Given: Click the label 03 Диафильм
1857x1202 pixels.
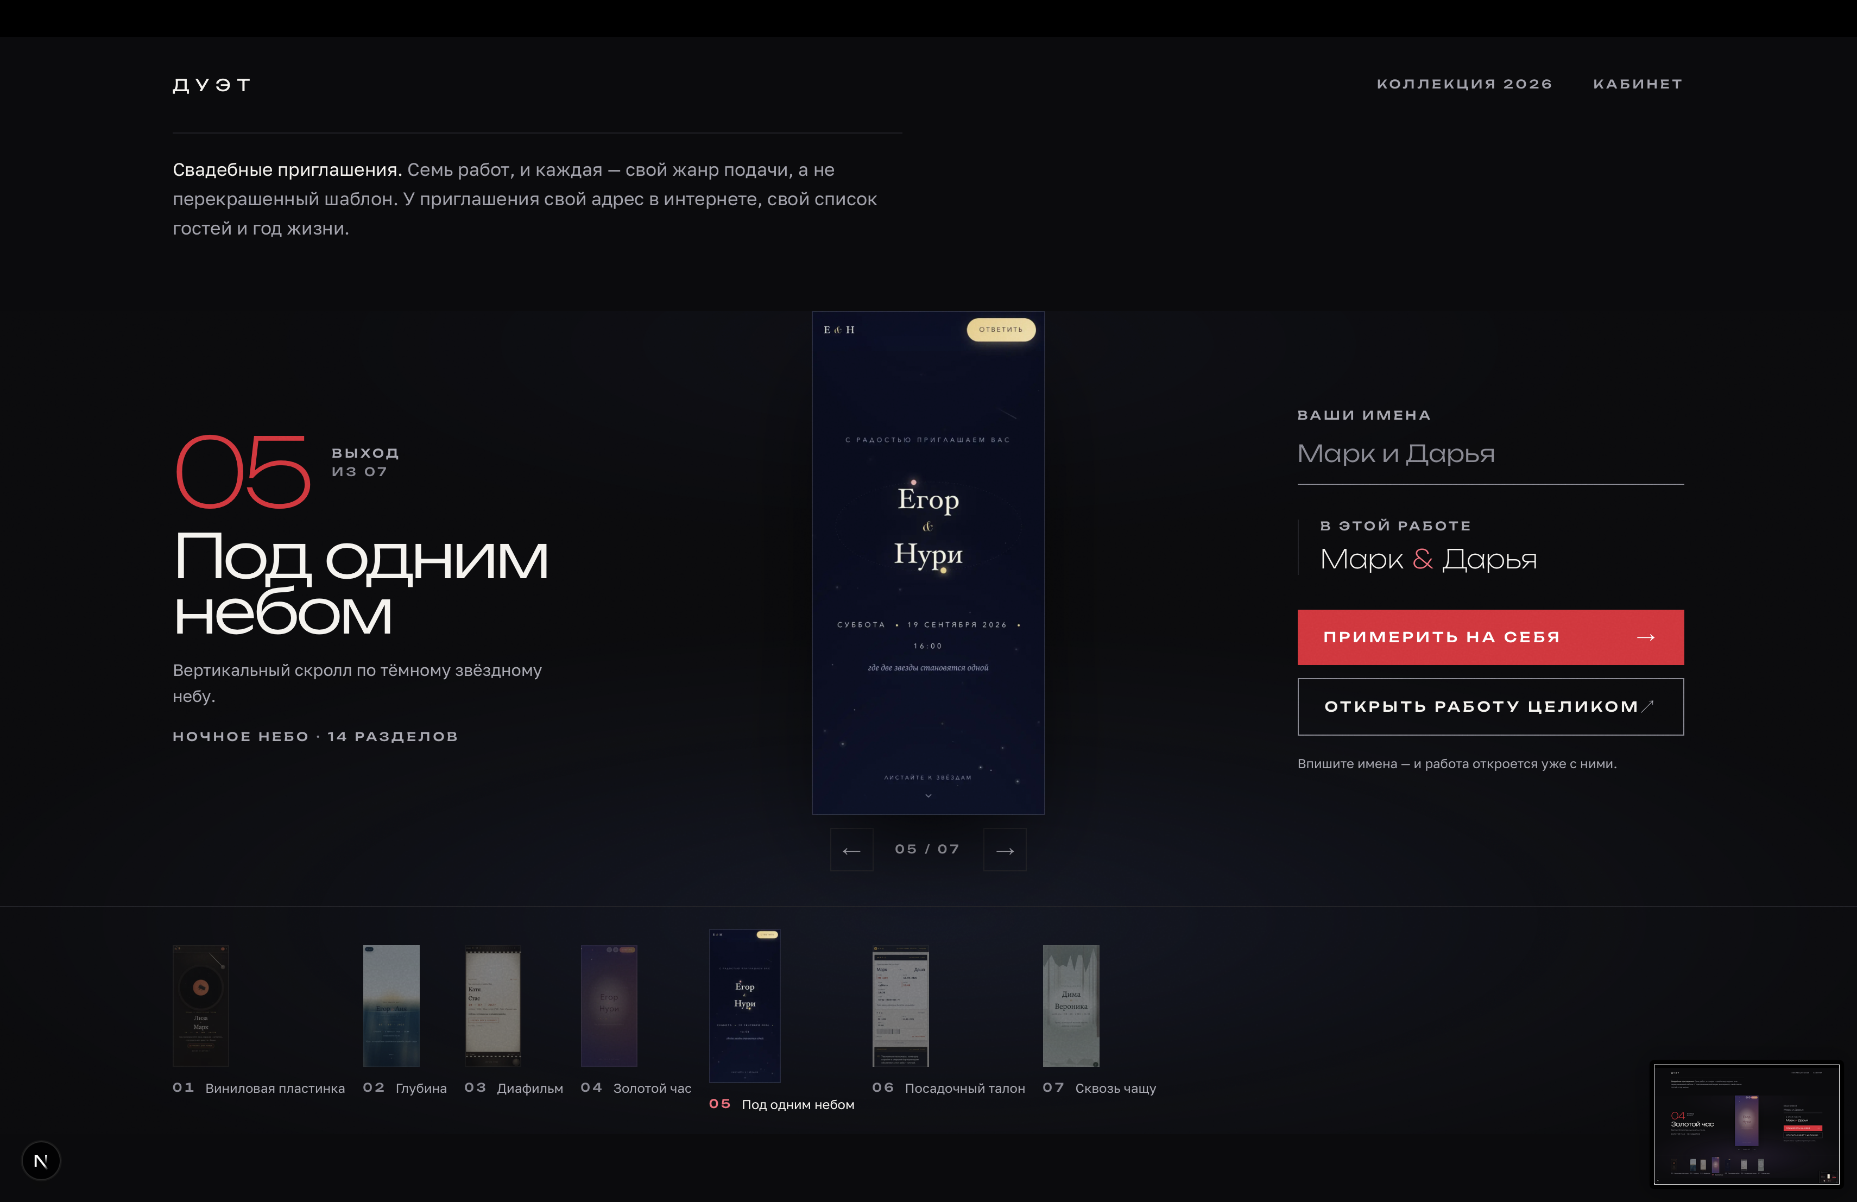Looking at the screenshot, I should pos(514,1088).
